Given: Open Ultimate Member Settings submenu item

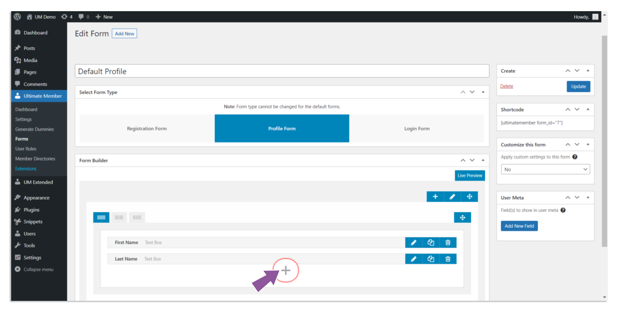Looking at the screenshot, I should point(23,119).
